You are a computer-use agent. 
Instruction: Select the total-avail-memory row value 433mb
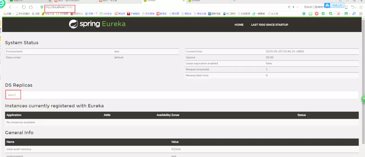pyautogui.click(x=175, y=149)
